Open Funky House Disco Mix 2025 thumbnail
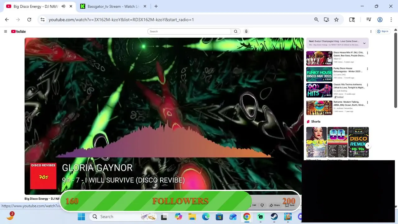Image resolution: width=398 pixels, height=224 pixels. point(319,74)
